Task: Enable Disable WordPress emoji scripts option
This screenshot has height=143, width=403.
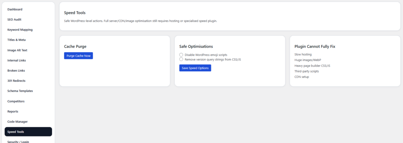Action: 181,55
